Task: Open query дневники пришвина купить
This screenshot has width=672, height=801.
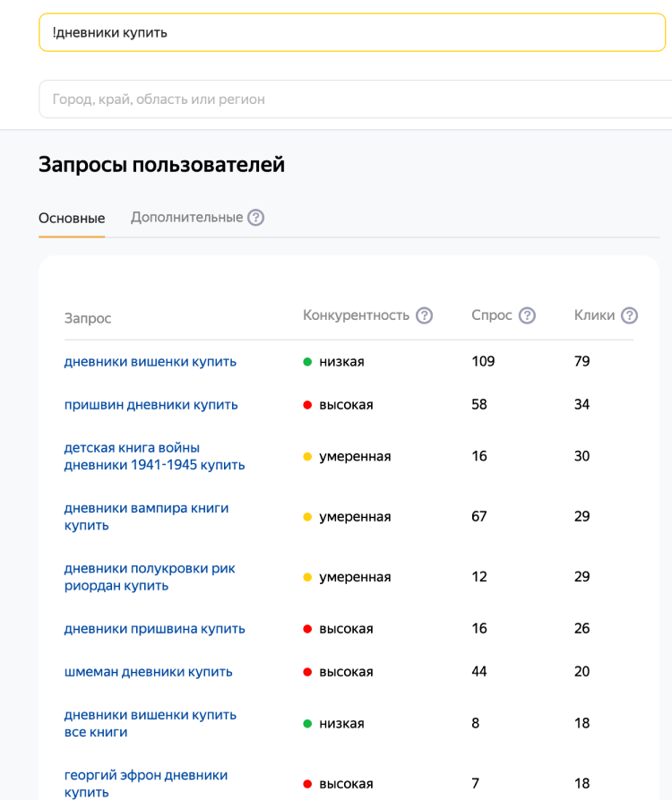Action: (154, 629)
